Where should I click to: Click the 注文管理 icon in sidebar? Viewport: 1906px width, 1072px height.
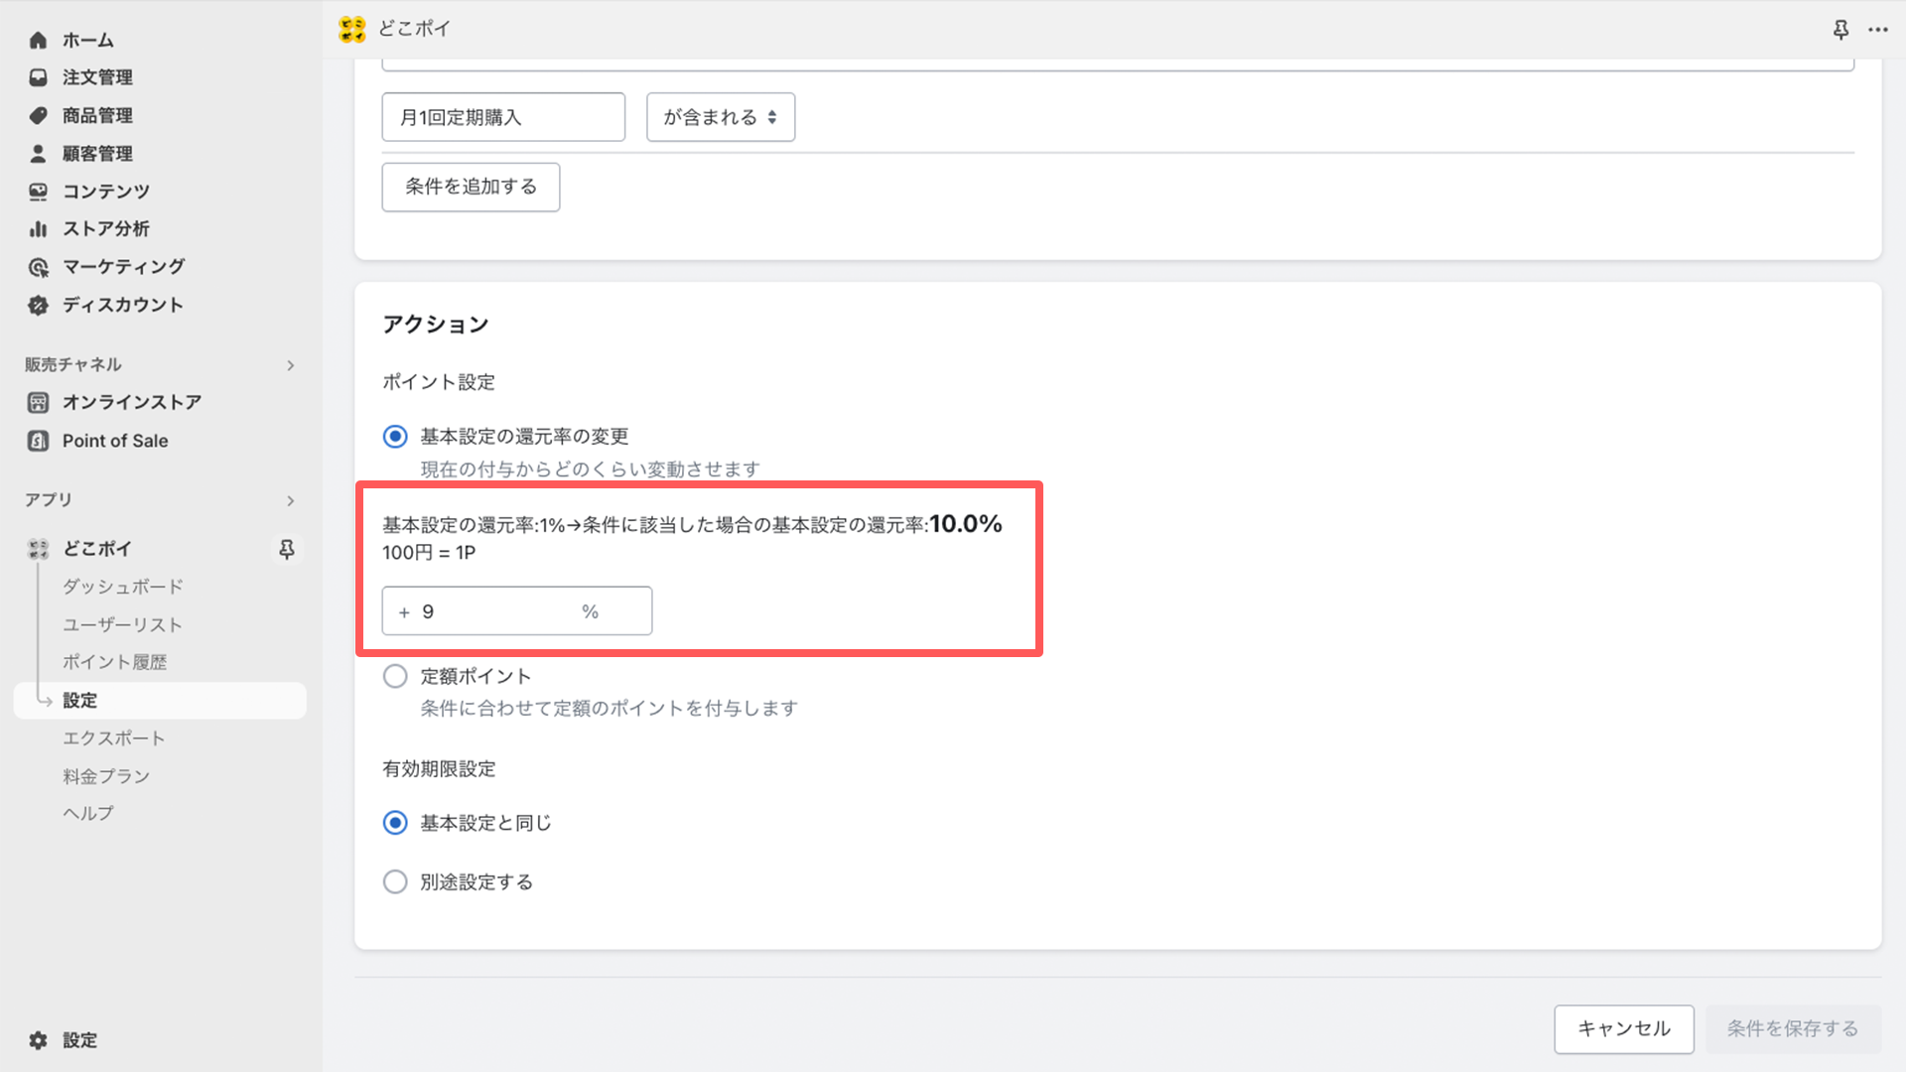coord(38,77)
